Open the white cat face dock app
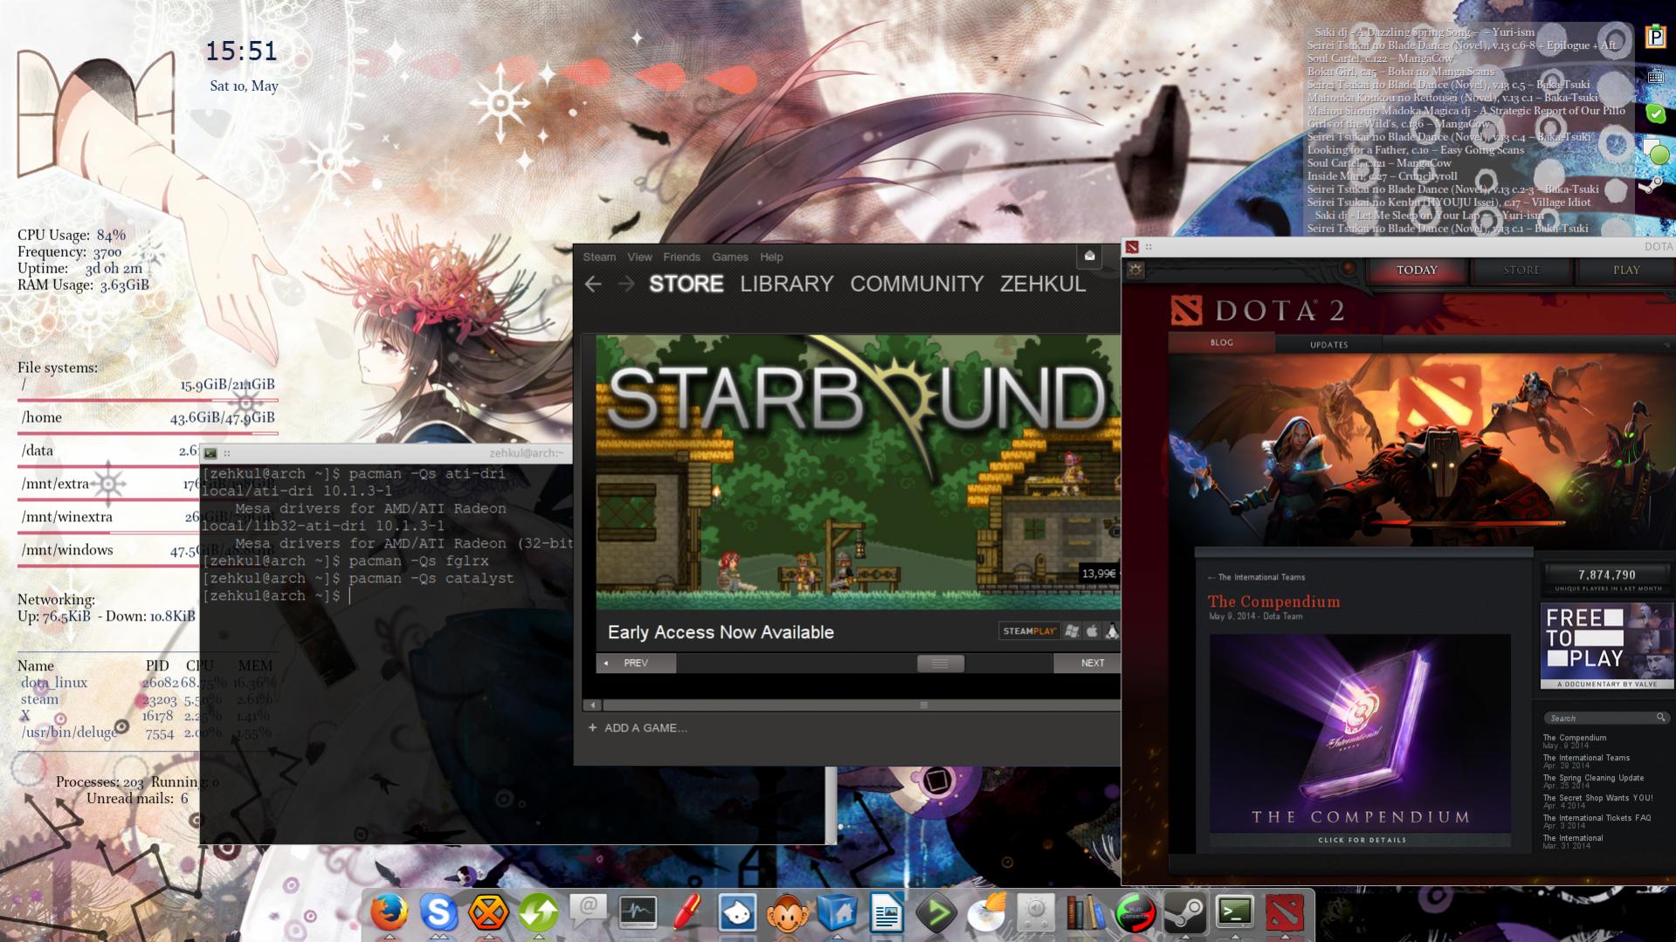The width and height of the screenshot is (1676, 942). coord(737,913)
